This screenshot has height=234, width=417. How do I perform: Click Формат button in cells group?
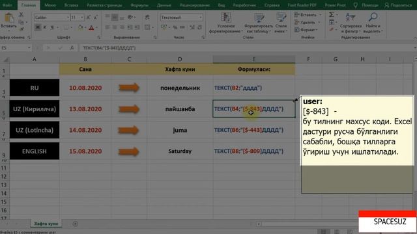click(x=306, y=30)
